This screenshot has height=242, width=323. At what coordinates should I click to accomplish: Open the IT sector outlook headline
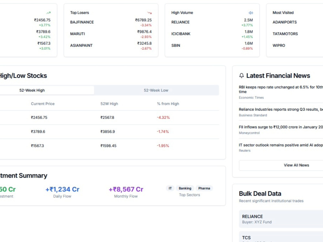pyautogui.click(x=281, y=145)
